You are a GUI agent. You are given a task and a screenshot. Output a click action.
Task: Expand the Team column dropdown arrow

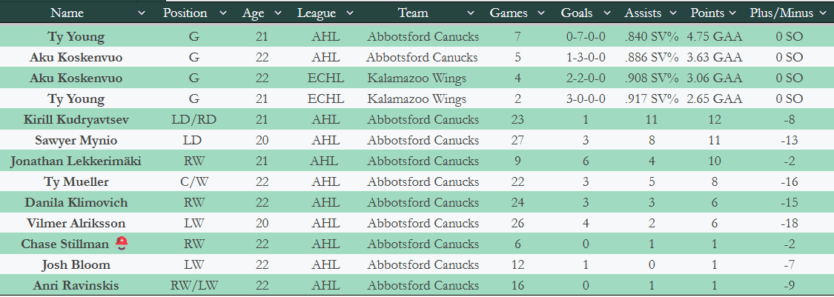tap(470, 13)
